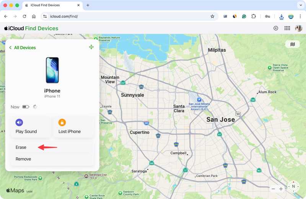Click the Alum Rock map label
The height and width of the screenshot is (199, 306).
pyautogui.click(x=267, y=92)
